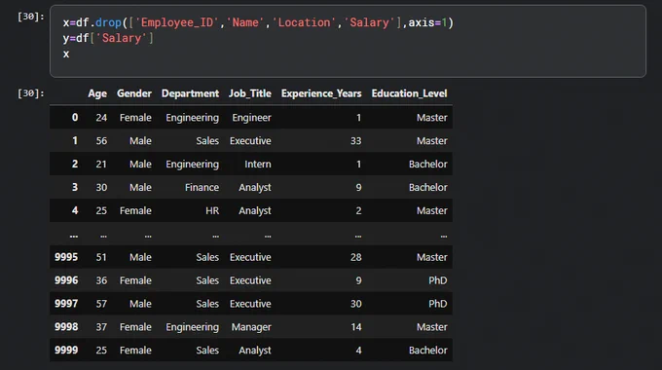662x370 pixels.
Task: Click experience value 14 in row 9998
Action: 356,327
